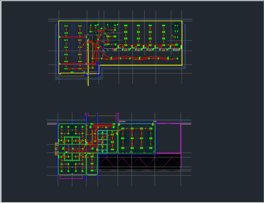Image resolution: width=264 pixels, height=203 pixels.
Task: Select the top cyan box in lower plan
Action: [x=102, y=132]
